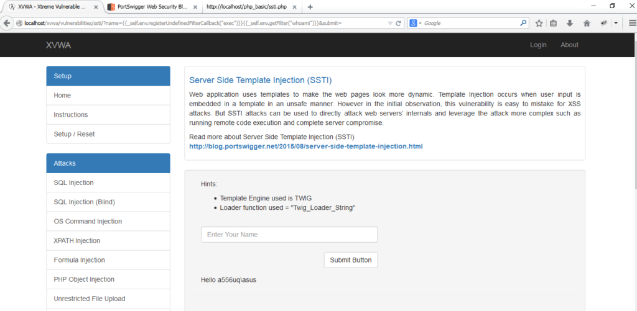The width and height of the screenshot is (637, 311).
Task: Open the About navbar link
Action: point(569,45)
